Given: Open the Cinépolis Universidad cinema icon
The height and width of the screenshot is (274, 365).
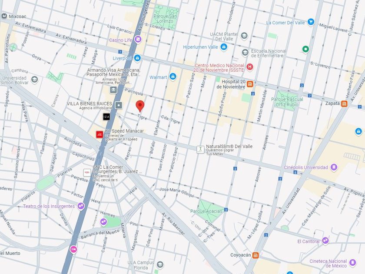Looking at the screenshot, I should [x=334, y=167].
